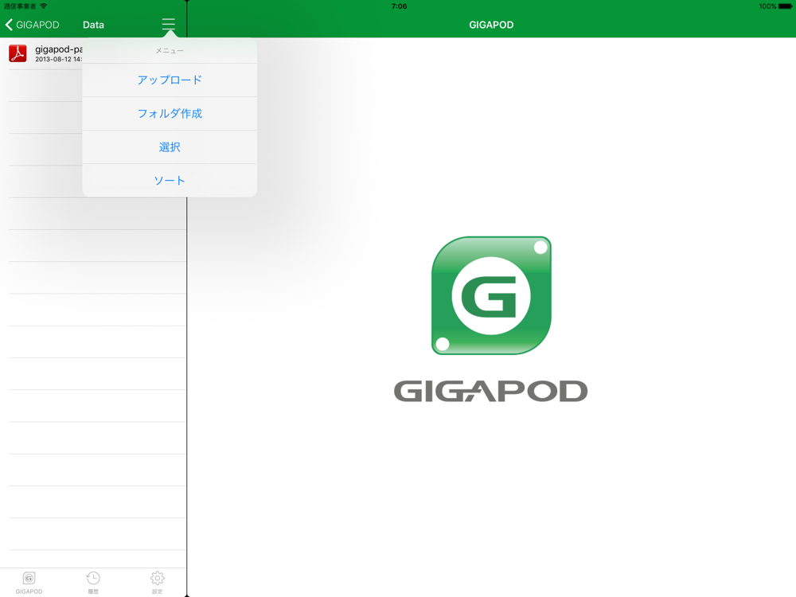
Task: Open the GIGAPOD tab at bottom
Action: point(29,583)
